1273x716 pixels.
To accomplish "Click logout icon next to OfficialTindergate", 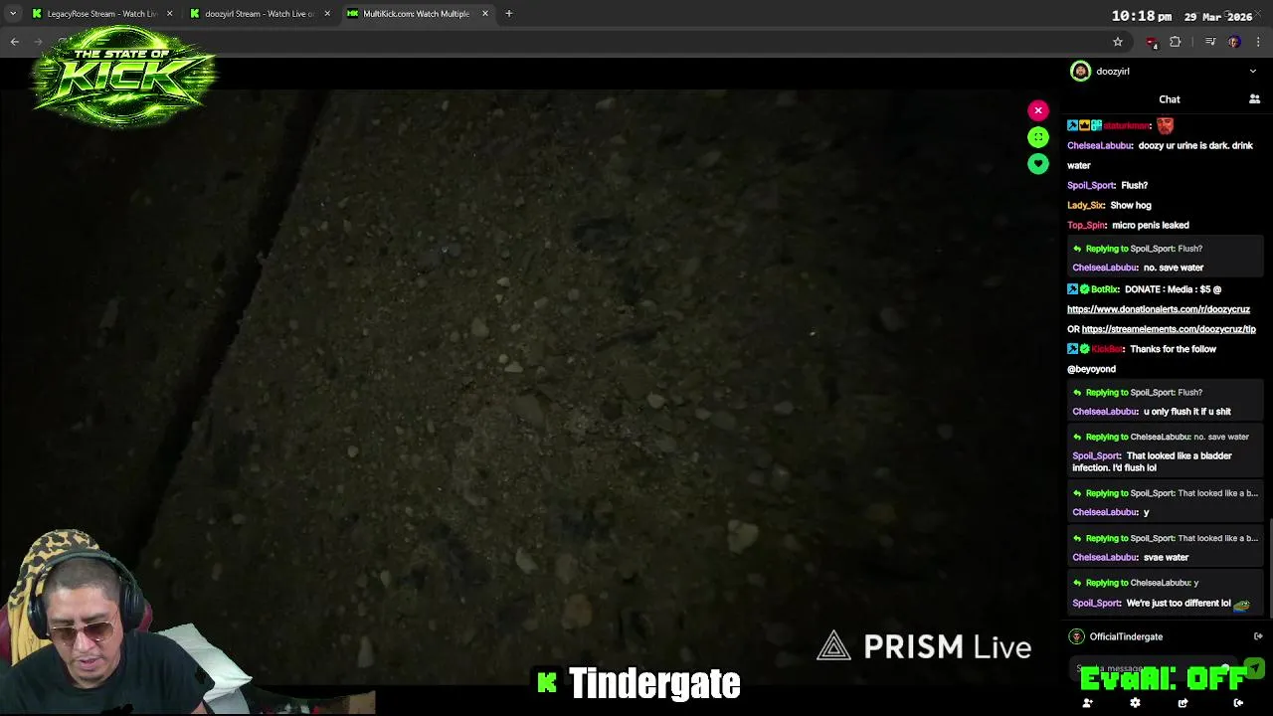I will coord(1258,636).
